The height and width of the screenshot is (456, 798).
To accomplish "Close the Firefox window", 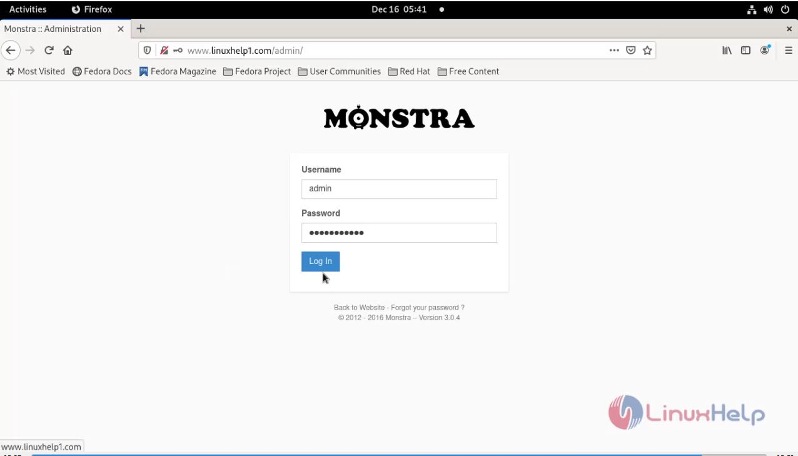I will click(x=789, y=29).
